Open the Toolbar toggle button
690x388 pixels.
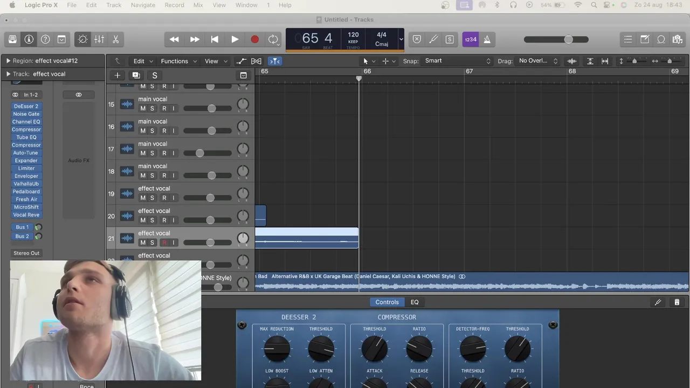click(61, 39)
